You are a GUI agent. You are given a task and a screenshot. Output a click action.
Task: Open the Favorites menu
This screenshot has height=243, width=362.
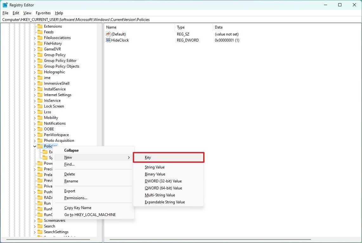click(x=43, y=13)
